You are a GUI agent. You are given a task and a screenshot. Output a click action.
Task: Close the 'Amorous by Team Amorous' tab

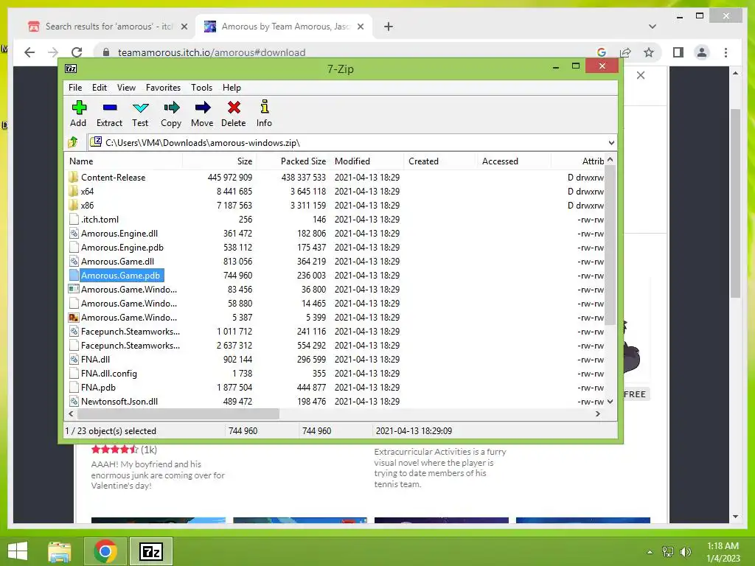coord(360,27)
